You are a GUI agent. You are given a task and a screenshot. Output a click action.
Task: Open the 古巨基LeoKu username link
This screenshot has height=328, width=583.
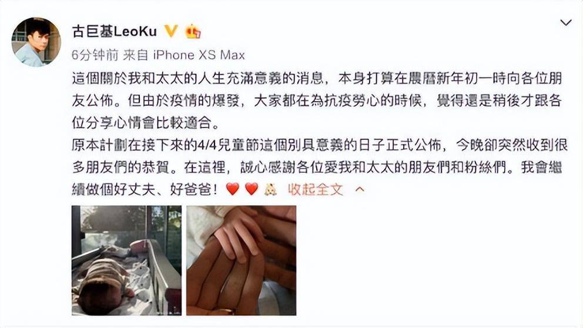coord(115,31)
